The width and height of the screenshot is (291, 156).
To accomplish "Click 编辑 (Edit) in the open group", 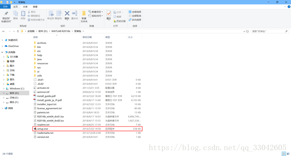I will pos(117,17).
